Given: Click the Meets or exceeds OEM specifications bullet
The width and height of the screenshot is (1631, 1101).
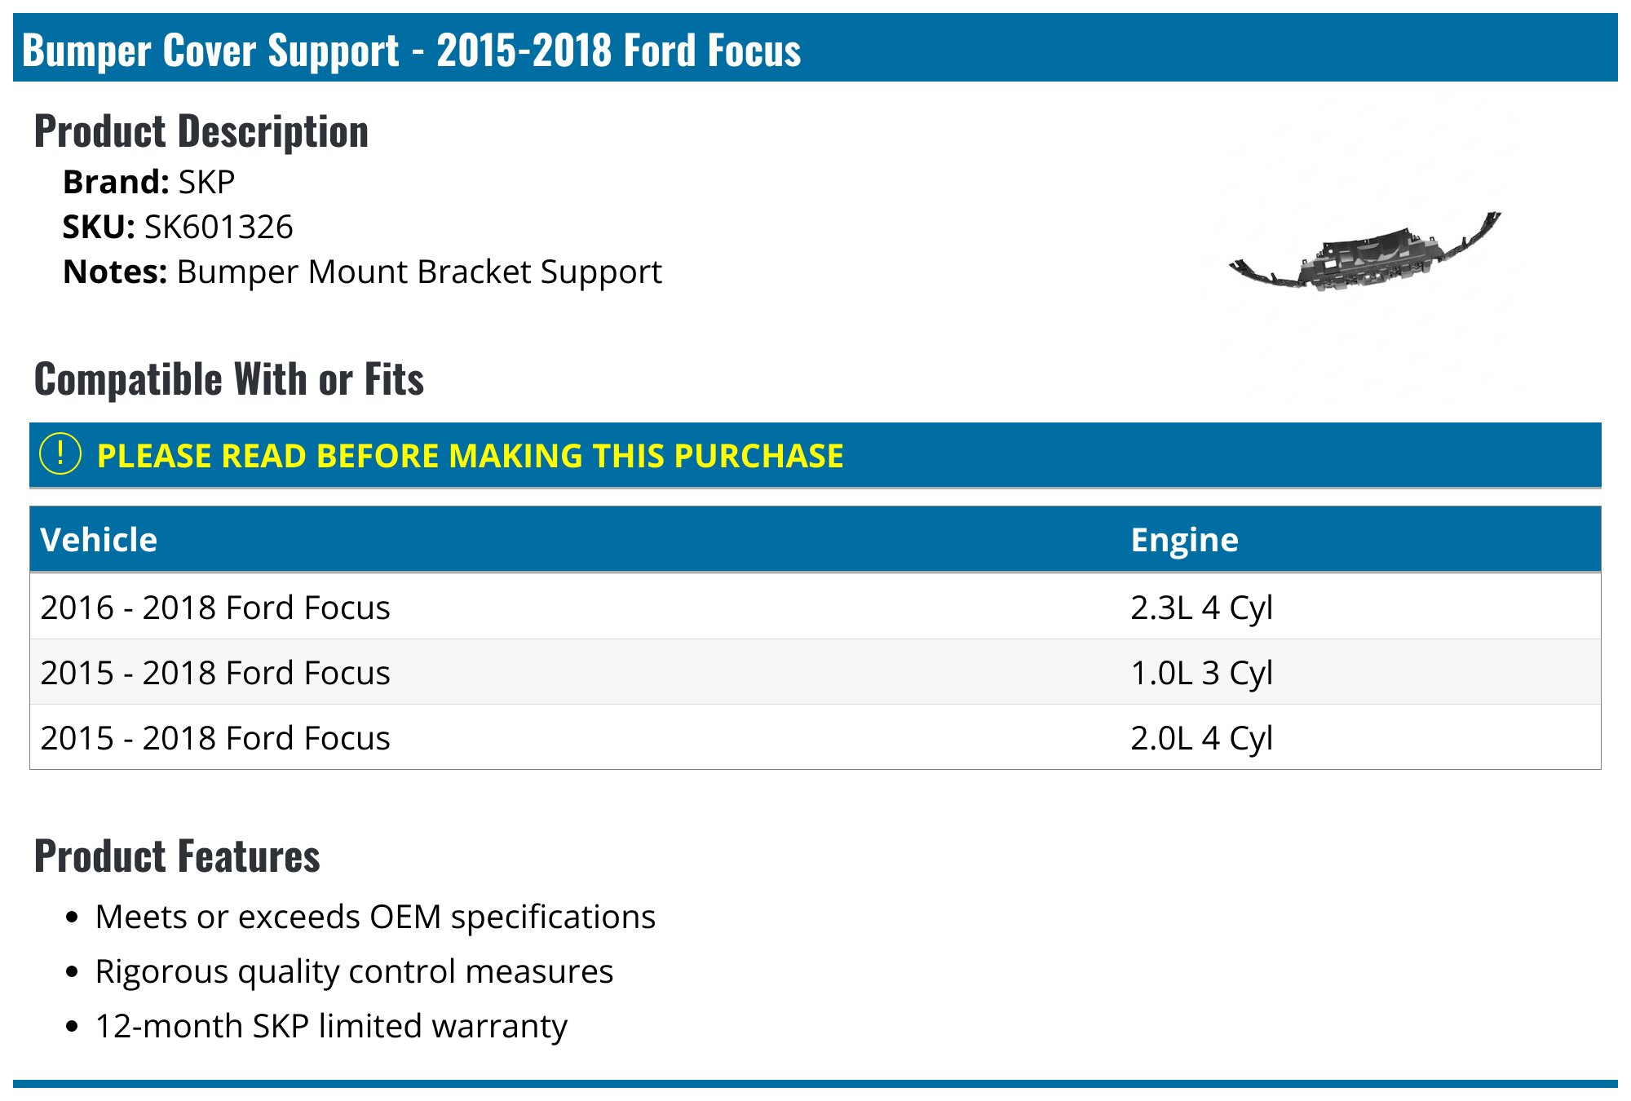Looking at the screenshot, I should (x=375, y=917).
